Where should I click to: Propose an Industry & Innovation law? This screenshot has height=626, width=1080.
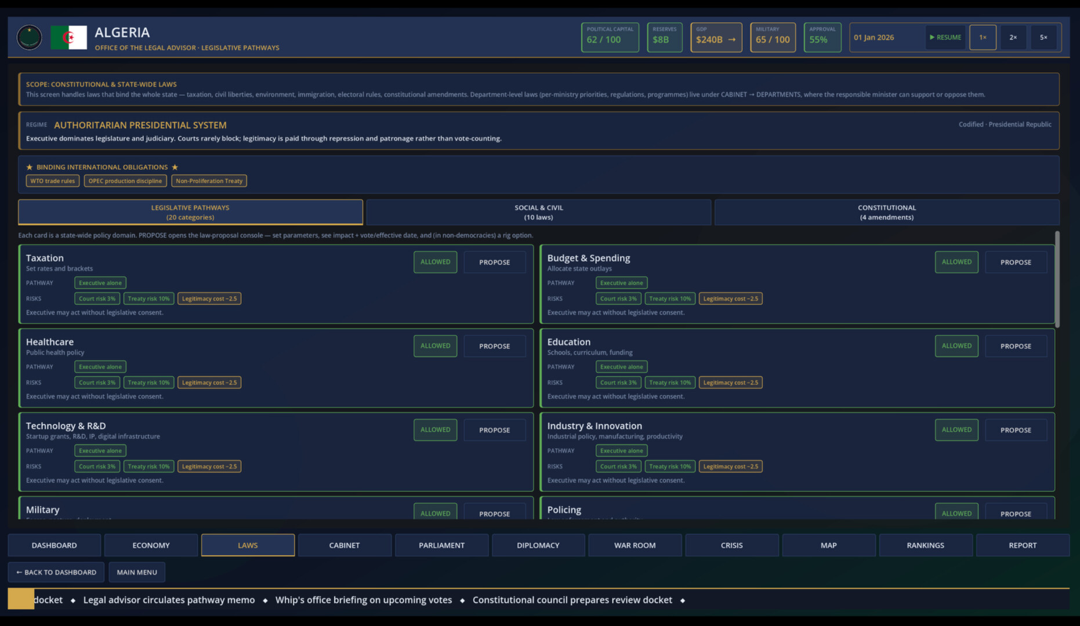pos(1016,430)
